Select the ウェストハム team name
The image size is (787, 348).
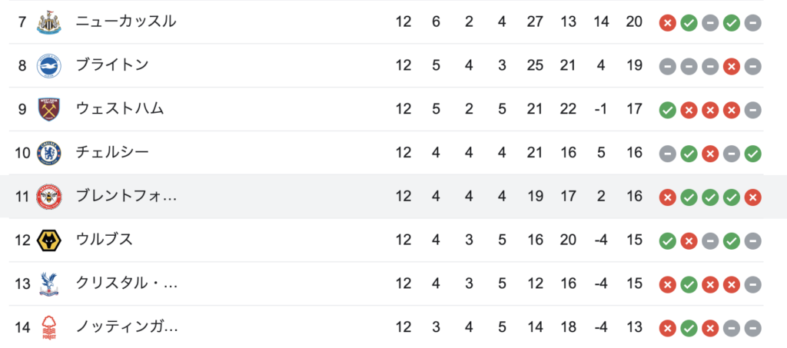120,109
